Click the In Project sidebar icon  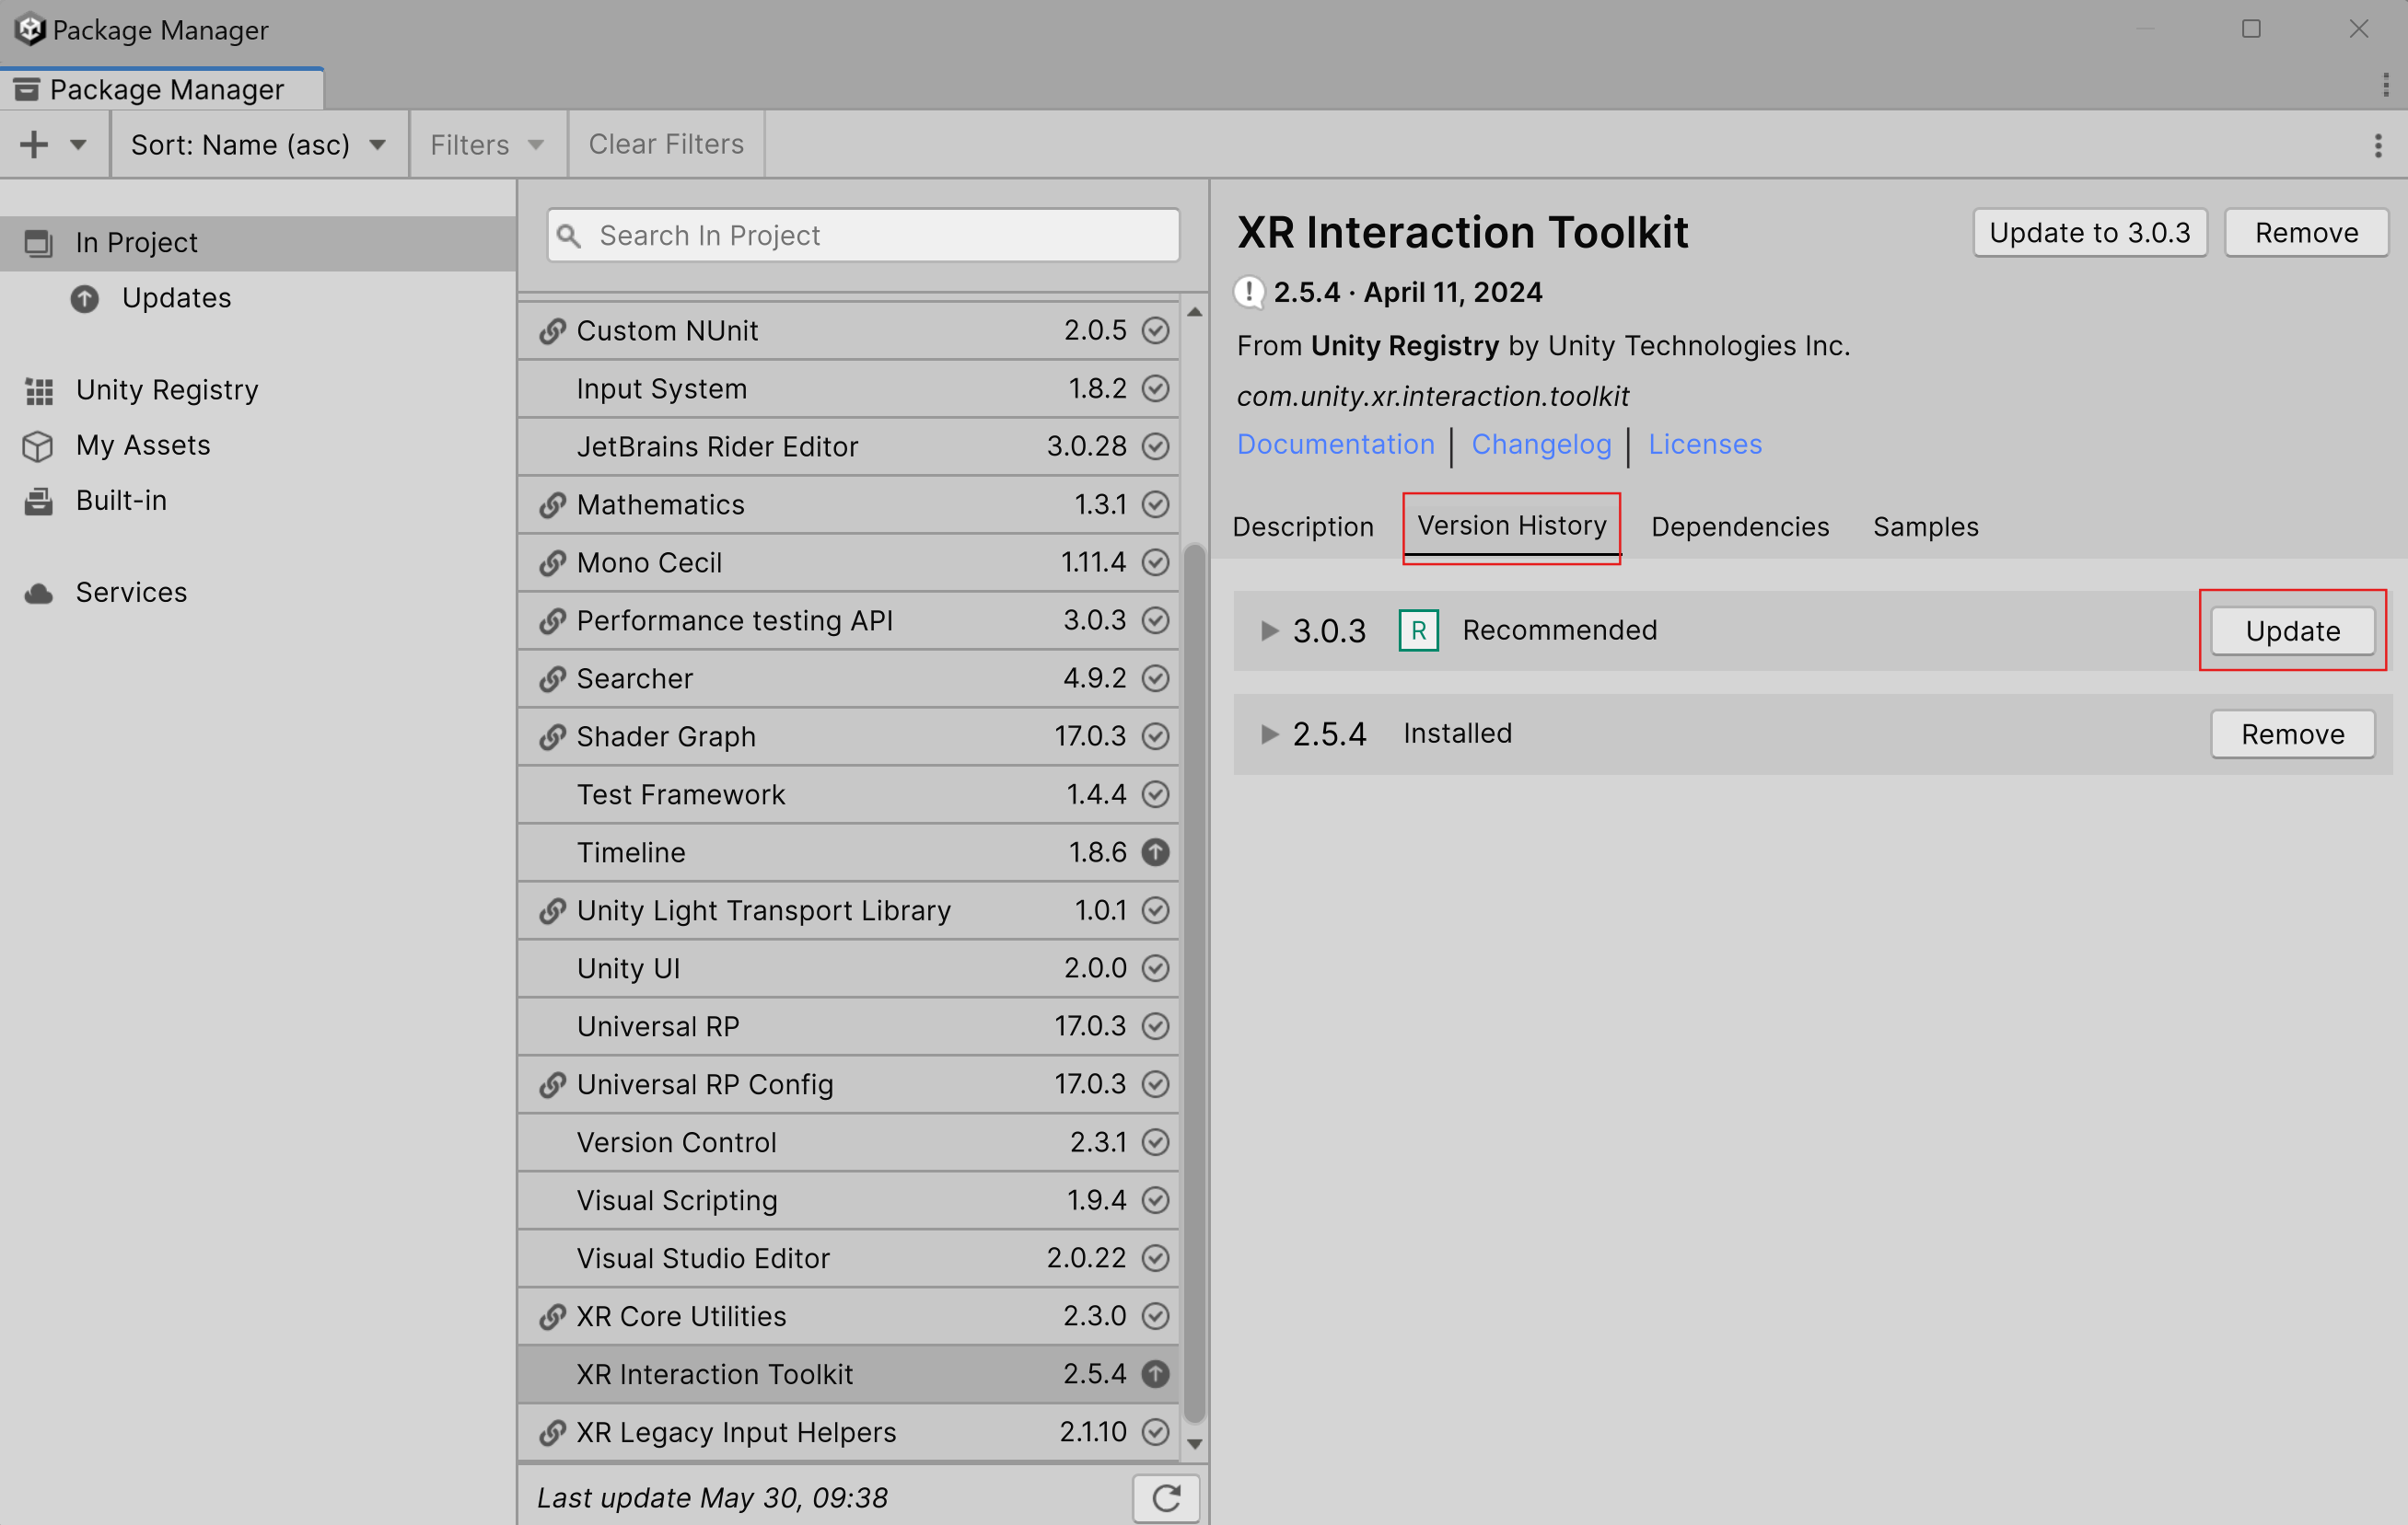pyautogui.click(x=39, y=242)
